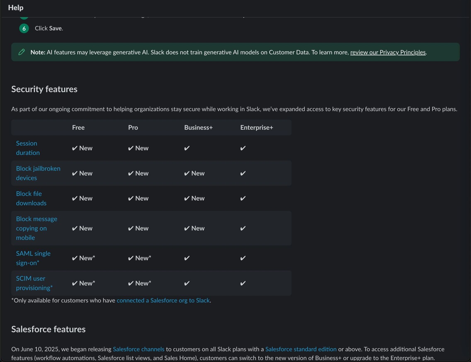Click the Enterprise+ column header

[257, 128]
